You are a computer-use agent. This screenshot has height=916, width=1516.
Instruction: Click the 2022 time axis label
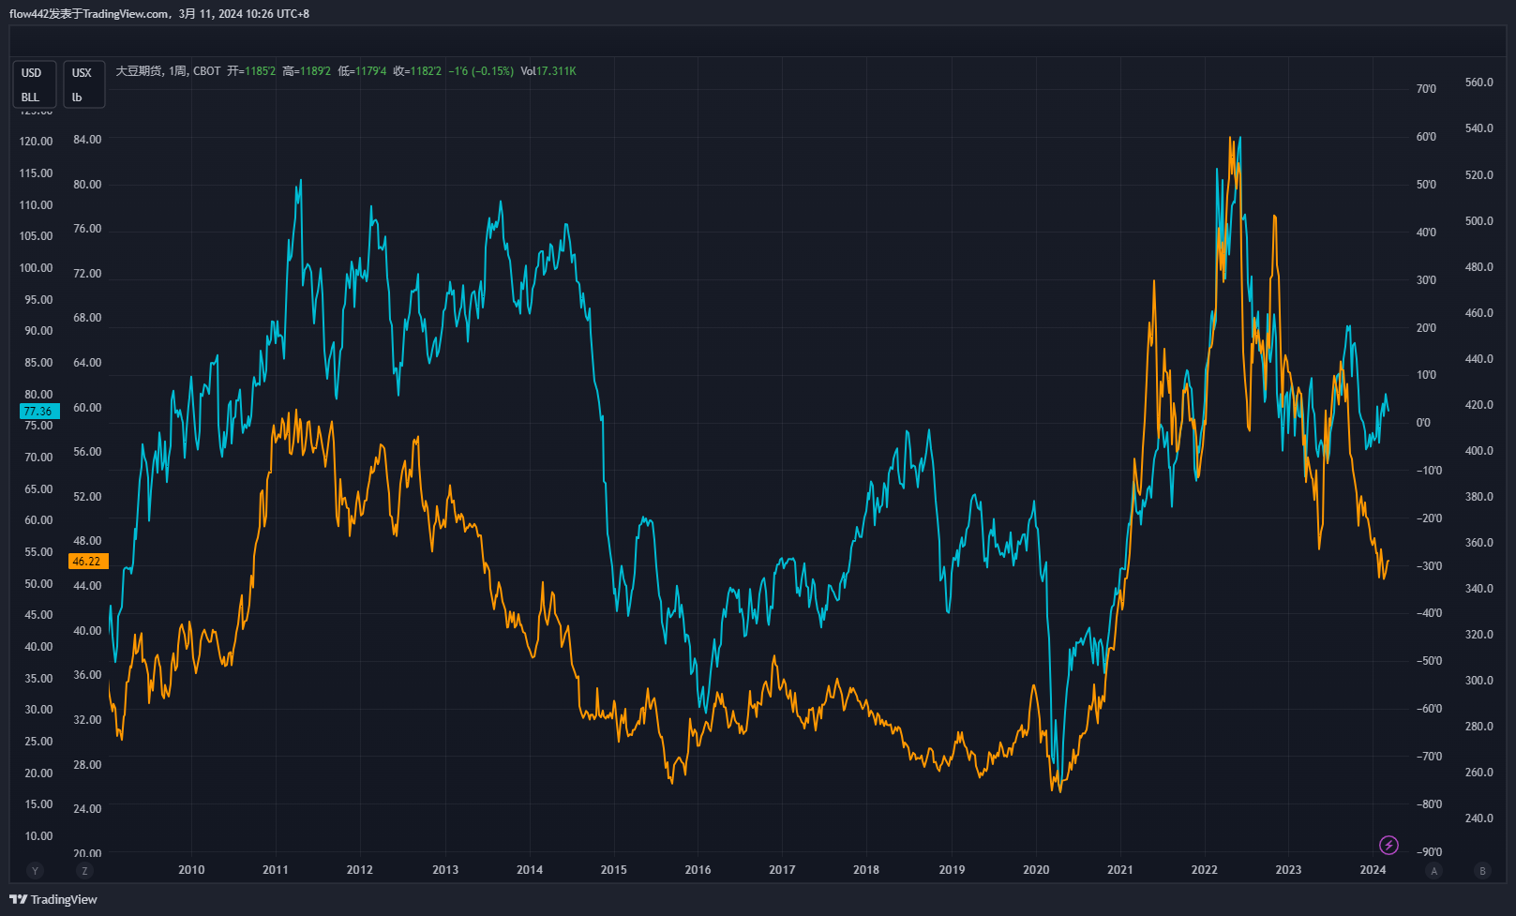pos(1205,870)
